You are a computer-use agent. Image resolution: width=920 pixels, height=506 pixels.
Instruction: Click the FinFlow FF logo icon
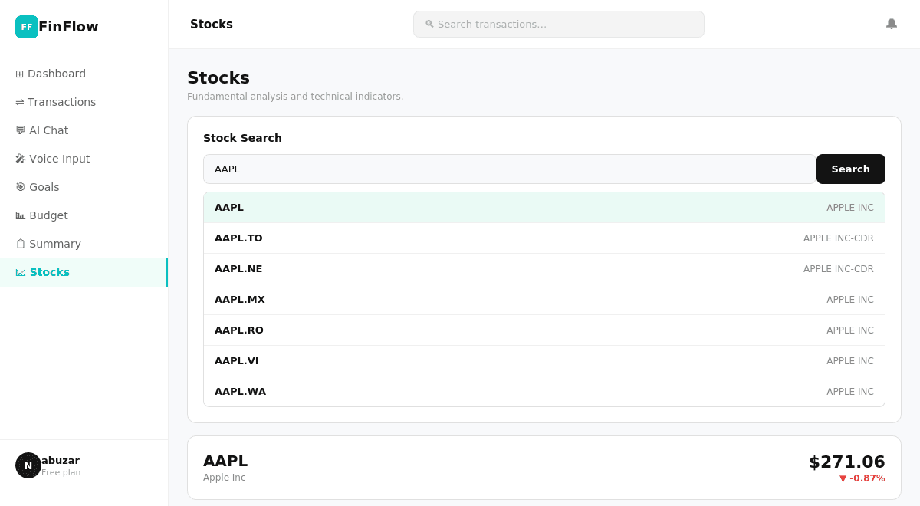[x=27, y=27]
